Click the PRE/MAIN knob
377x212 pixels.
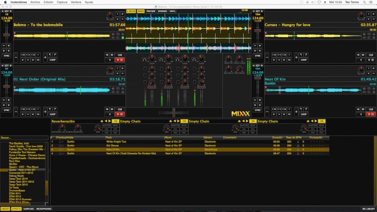[239, 69]
